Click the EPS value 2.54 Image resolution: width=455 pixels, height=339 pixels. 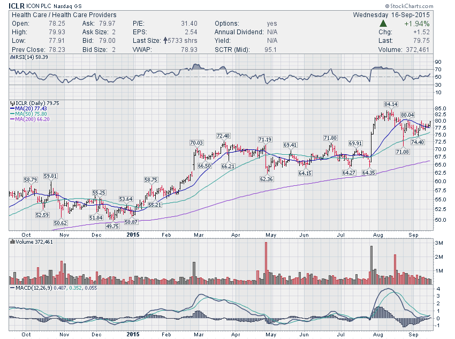[191, 32]
